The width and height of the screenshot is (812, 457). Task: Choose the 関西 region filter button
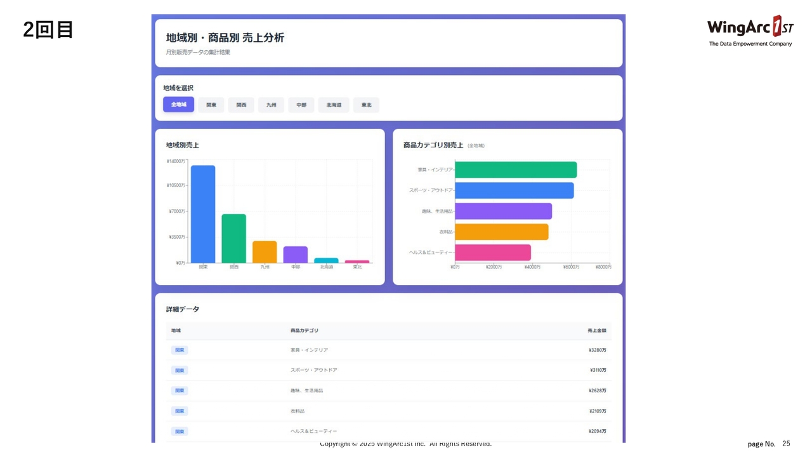click(241, 105)
